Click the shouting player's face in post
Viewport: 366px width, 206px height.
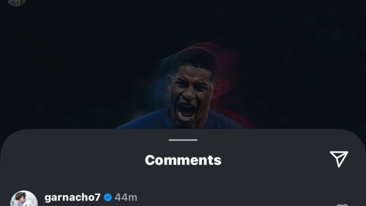(x=190, y=93)
